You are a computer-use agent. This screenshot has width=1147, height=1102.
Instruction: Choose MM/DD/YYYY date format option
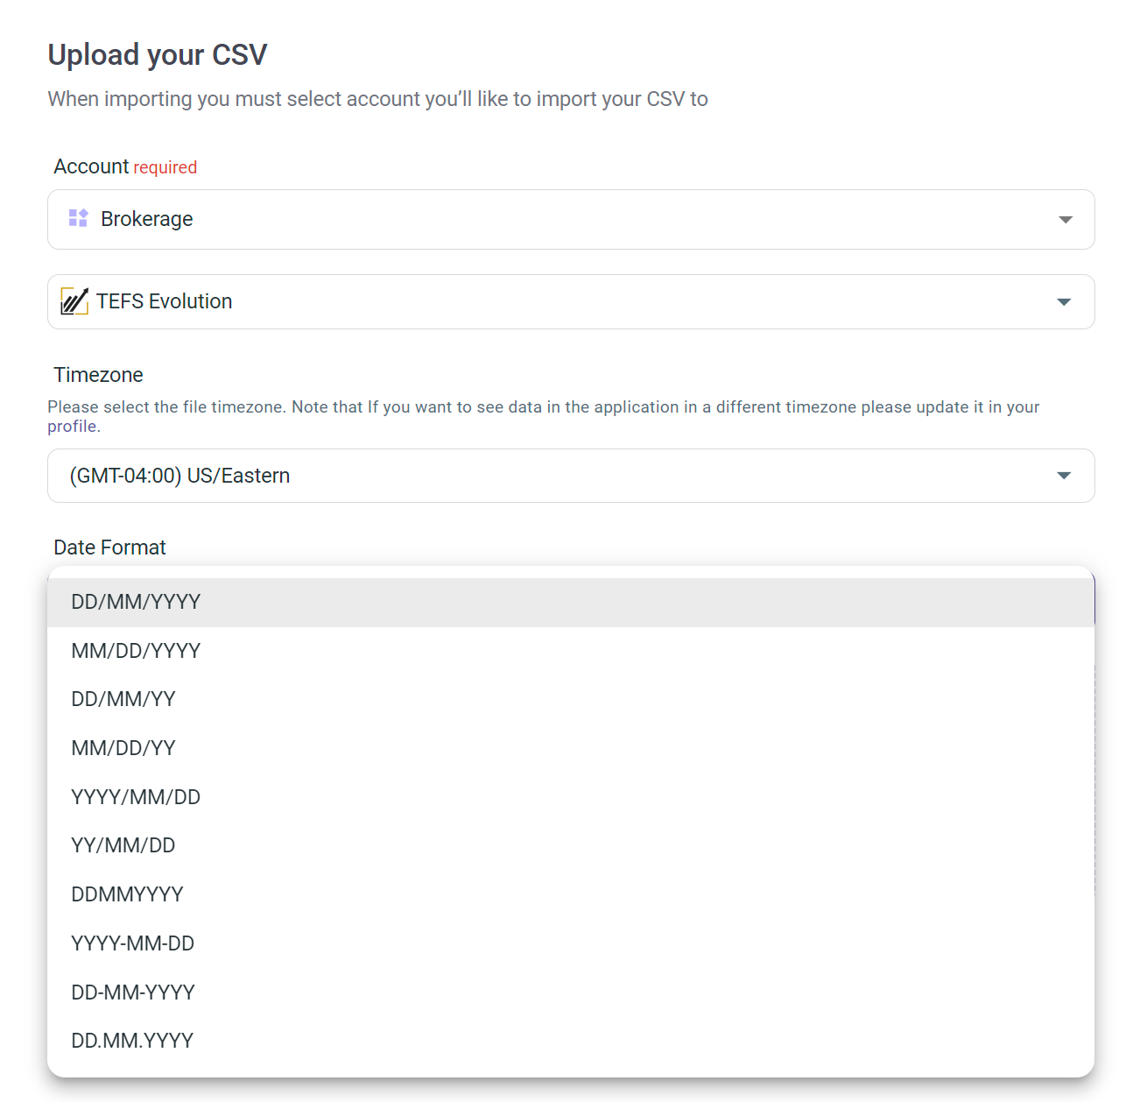[136, 651]
